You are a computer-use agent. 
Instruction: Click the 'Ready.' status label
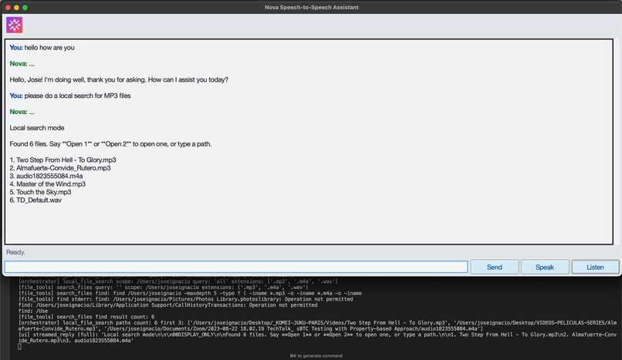pyautogui.click(x=15, y=252)
